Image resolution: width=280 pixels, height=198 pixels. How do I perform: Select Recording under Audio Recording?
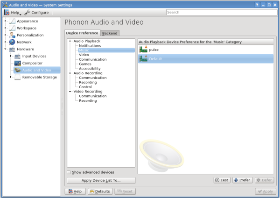click(x=88, y=82)
